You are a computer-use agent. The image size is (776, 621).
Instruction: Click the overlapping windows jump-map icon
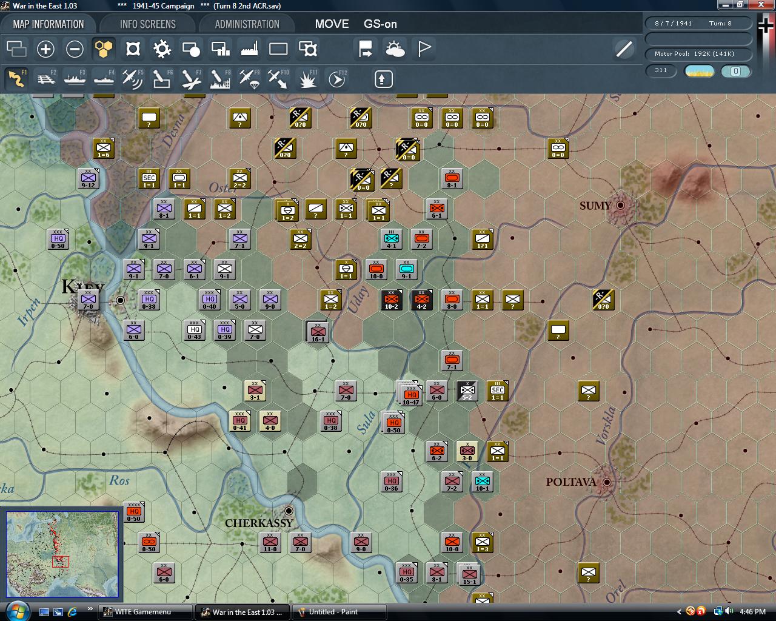click(16, 49)
